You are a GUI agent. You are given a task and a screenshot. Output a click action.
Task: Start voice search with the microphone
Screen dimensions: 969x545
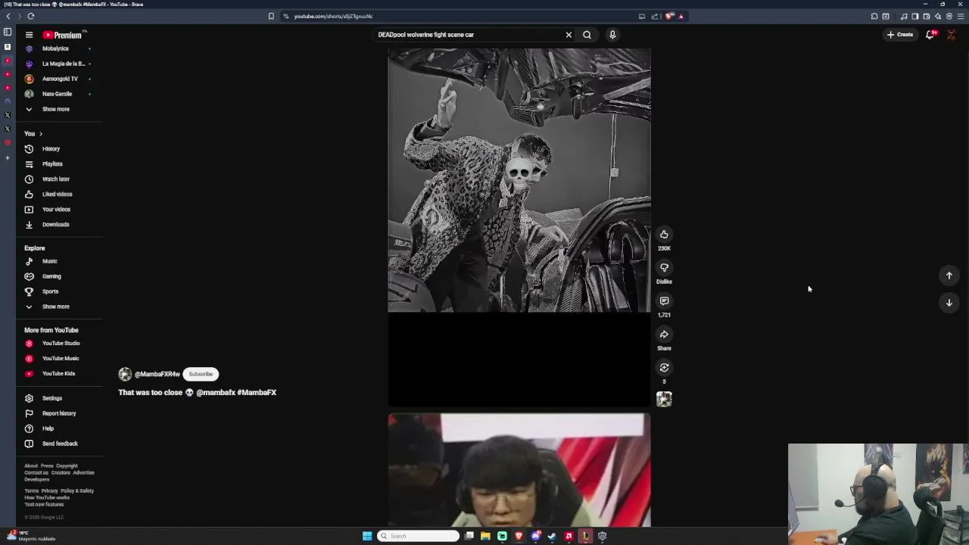click(x=612, y=35)
